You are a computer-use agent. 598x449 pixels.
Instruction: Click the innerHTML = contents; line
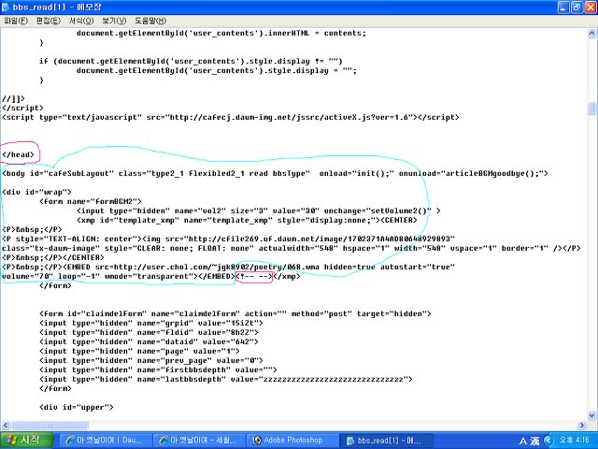pos(221,33)
